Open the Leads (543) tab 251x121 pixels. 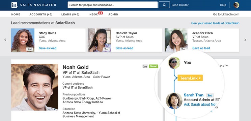click(70, 14)
